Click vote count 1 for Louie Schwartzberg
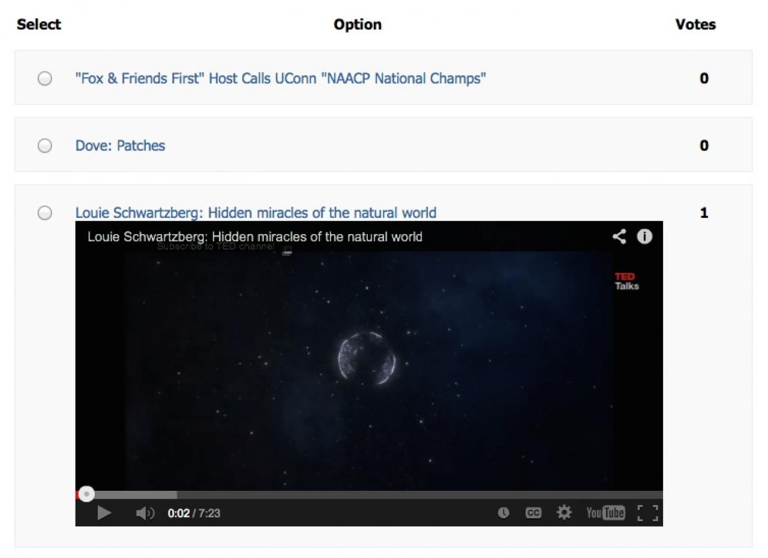 click(704, 213)
